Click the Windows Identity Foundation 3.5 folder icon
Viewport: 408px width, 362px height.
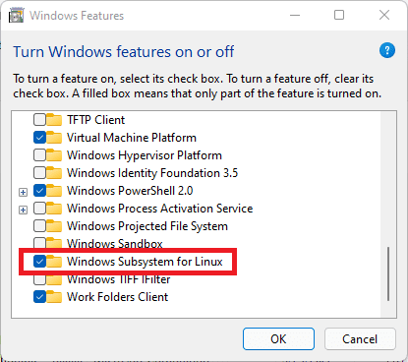54,173
